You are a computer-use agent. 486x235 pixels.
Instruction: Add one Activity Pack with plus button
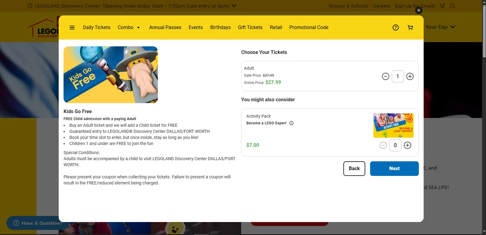pyautogui.click(x=408, y=145)
